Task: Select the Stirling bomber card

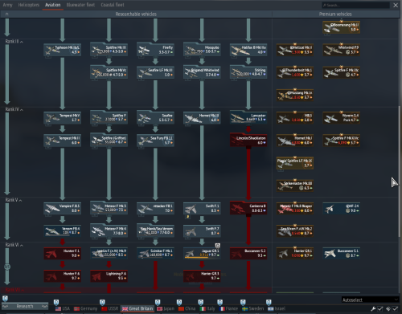Action: [248, 72]
